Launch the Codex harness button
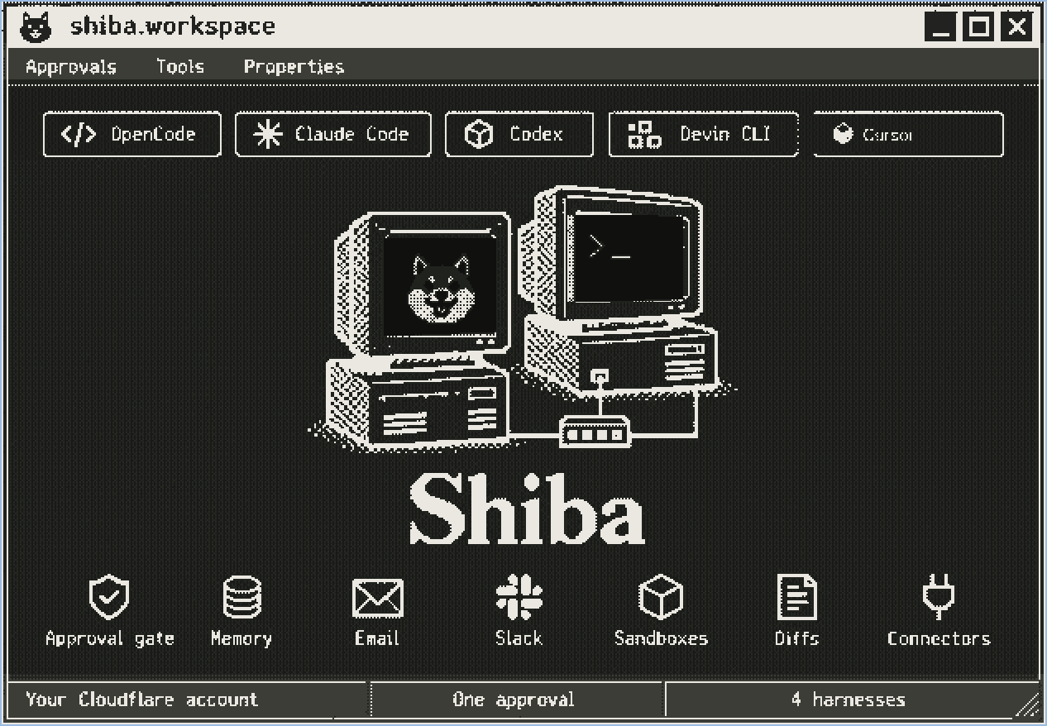The height and width of the screenshot is (726, 1047). point(519,134)
